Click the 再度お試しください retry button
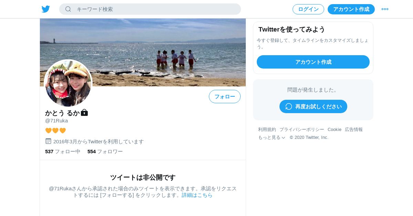This screenshot has width=413, height=216. [313, 106]
